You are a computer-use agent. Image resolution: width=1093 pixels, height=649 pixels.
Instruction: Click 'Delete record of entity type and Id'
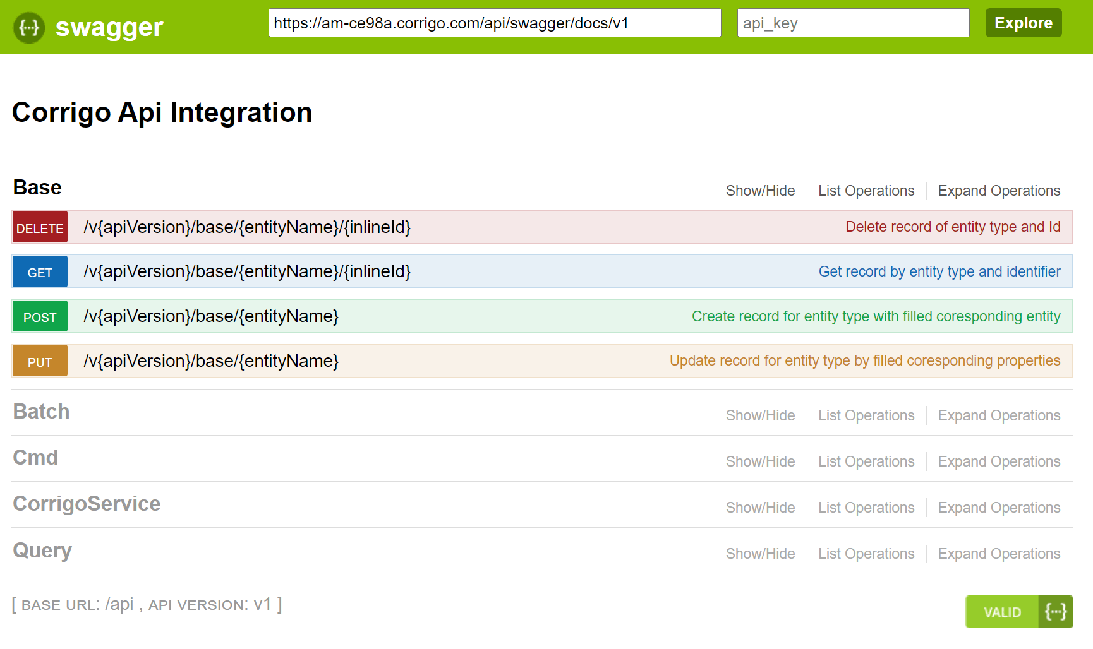[x=953, y=227]
